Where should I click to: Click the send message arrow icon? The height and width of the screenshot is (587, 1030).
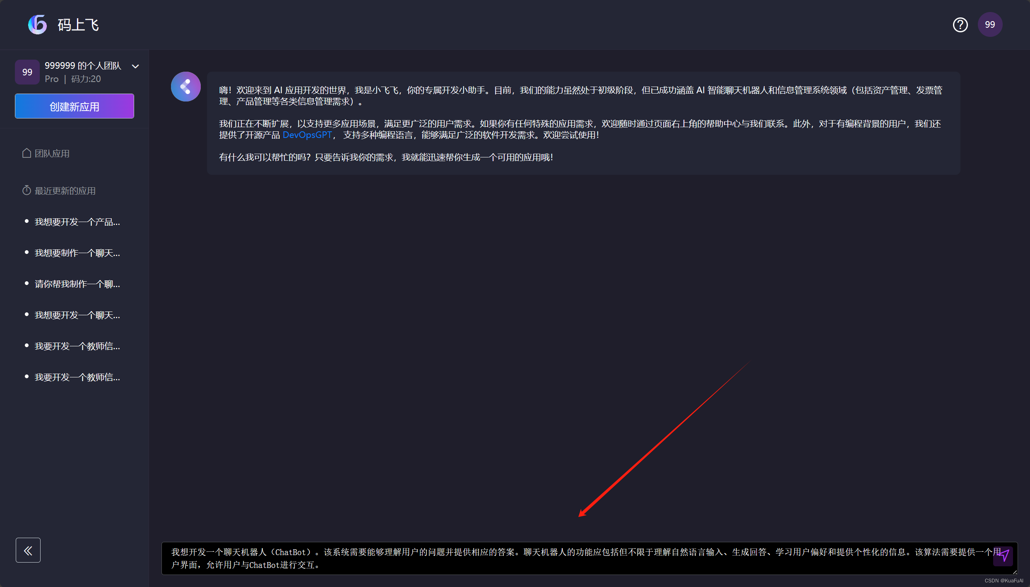pyautogui.click(x=1003, y=556)
